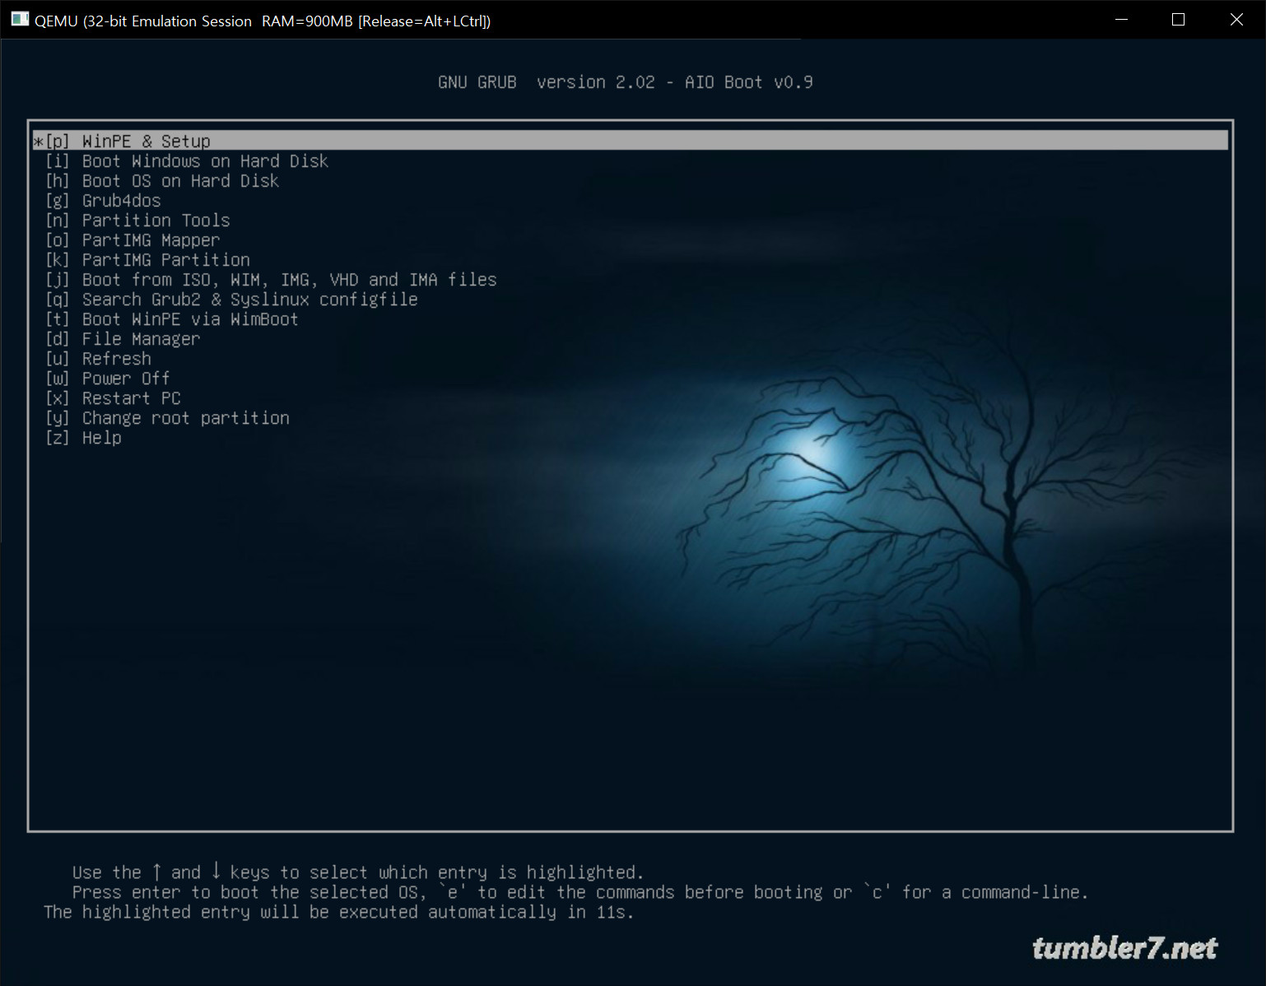Maximize the QEMU window

1178,20
